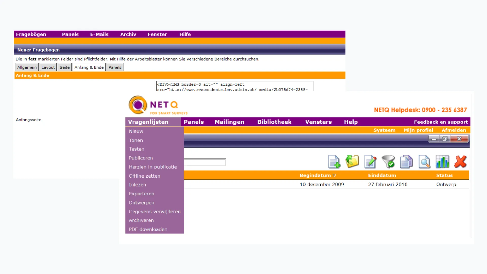The width and height of the screenshot is (487, 274).
Task: Open Mijn profiel link
Action: tap(419, 130)
